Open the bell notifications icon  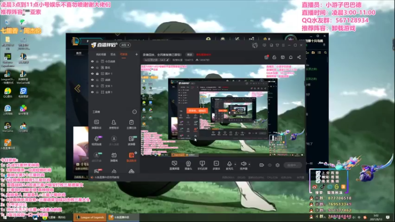[x=291, y=57]
